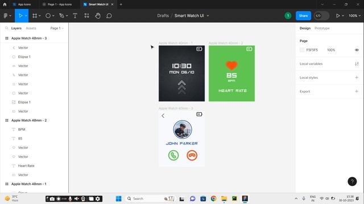Click battery icon on green heart rate frame
Viewport: 364px width, 204px height.
(x=249, y=49)
